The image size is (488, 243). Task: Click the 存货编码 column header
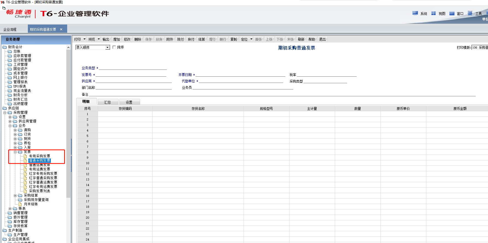(x=125, y=109)
